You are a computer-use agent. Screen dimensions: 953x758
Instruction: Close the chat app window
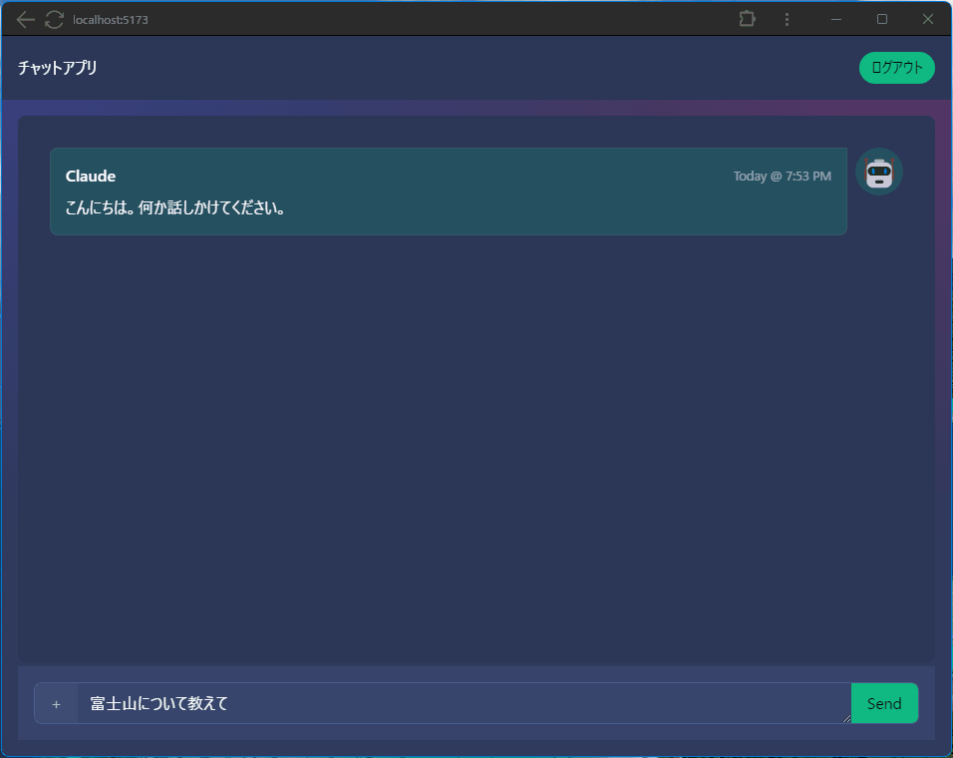coord(928,19)
